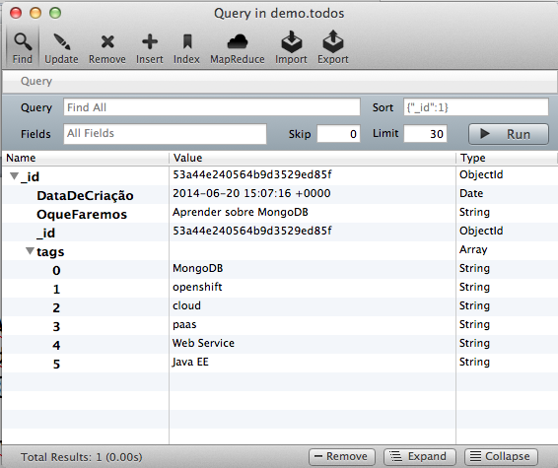Screen dimensions: 558x468
Task: Select the DataDeCriação row
Action: point(280,194)
